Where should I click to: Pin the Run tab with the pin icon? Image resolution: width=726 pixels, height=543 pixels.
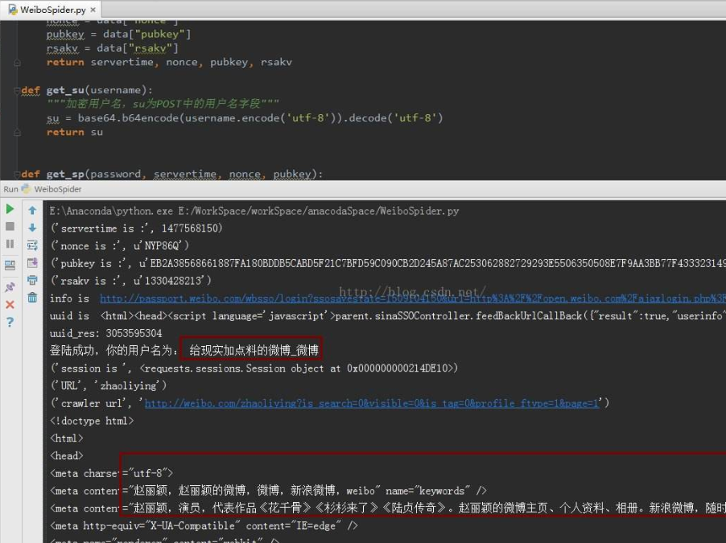pyautogui.click(x=9, y=286)
